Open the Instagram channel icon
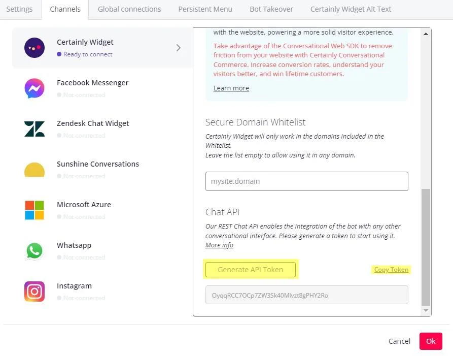 coord(34,292)
